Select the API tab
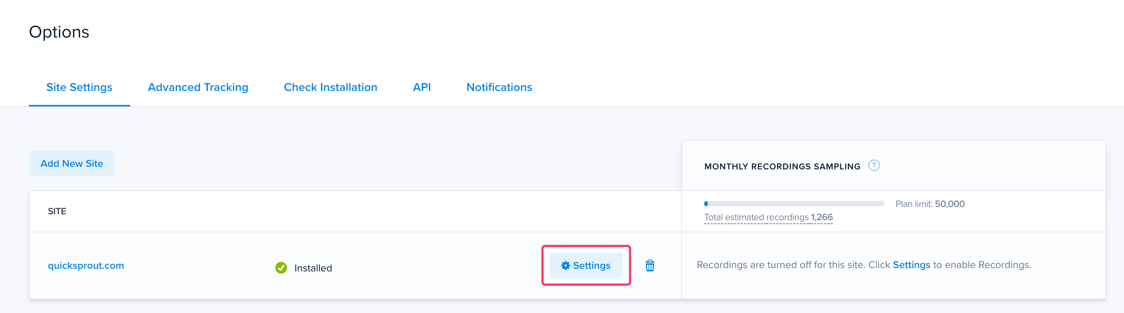This screenshot has width=1124, height=313. (421, 87)
